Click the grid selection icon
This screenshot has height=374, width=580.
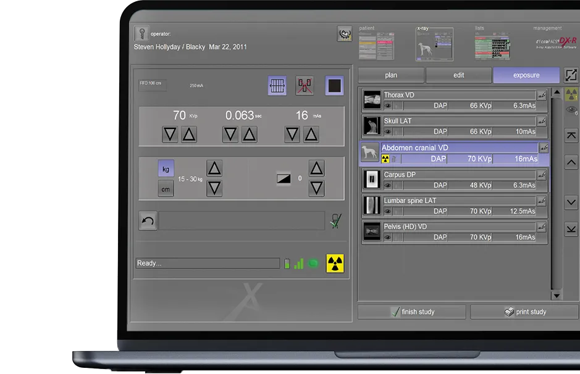click(x=277, y=86)
